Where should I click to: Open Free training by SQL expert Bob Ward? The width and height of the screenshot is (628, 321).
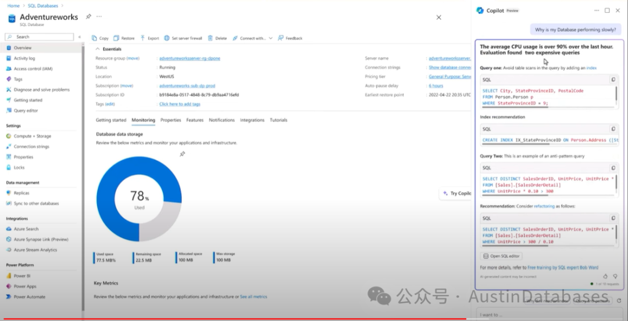[563, 268]
